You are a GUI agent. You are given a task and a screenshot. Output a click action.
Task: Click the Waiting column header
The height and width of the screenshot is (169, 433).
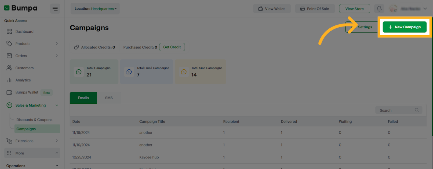(345, 121)
